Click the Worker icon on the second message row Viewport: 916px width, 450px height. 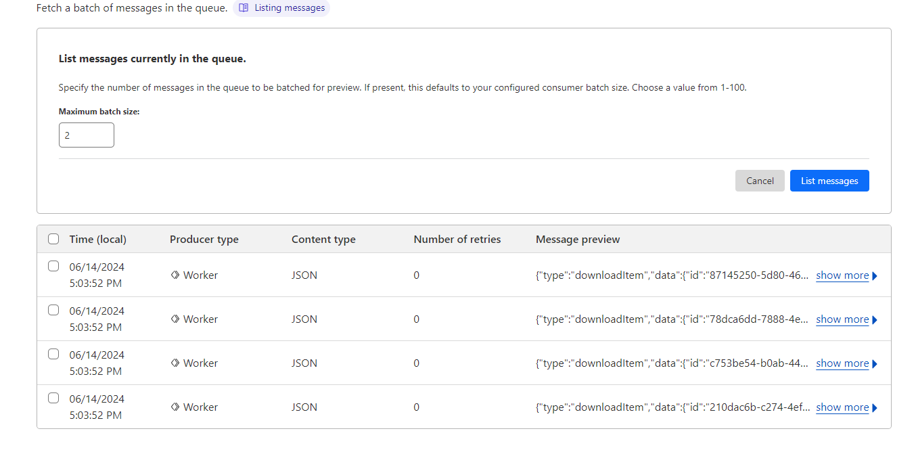(x=175, y=318)
